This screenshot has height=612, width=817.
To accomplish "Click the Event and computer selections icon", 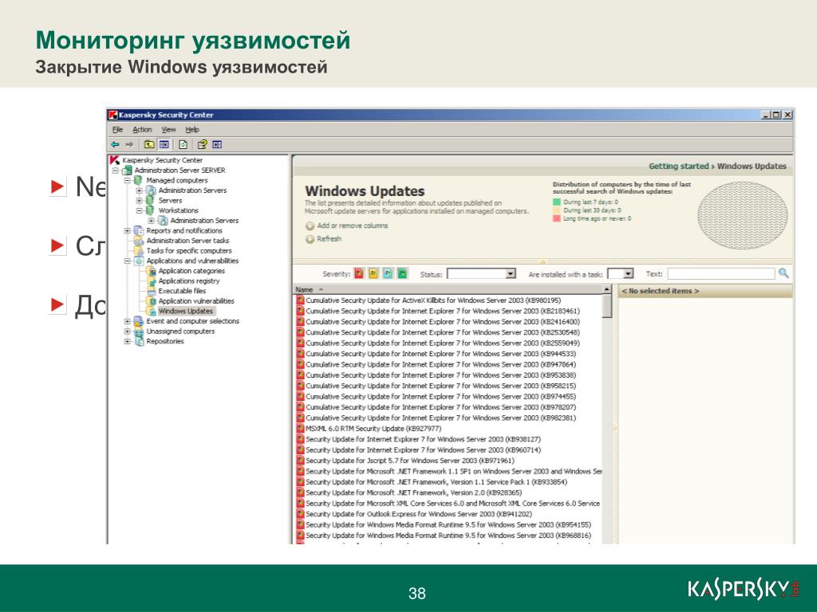I will click(139, 321).
